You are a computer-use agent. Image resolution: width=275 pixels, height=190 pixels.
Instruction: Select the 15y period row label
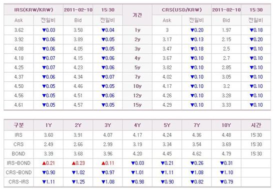point(137,105)
